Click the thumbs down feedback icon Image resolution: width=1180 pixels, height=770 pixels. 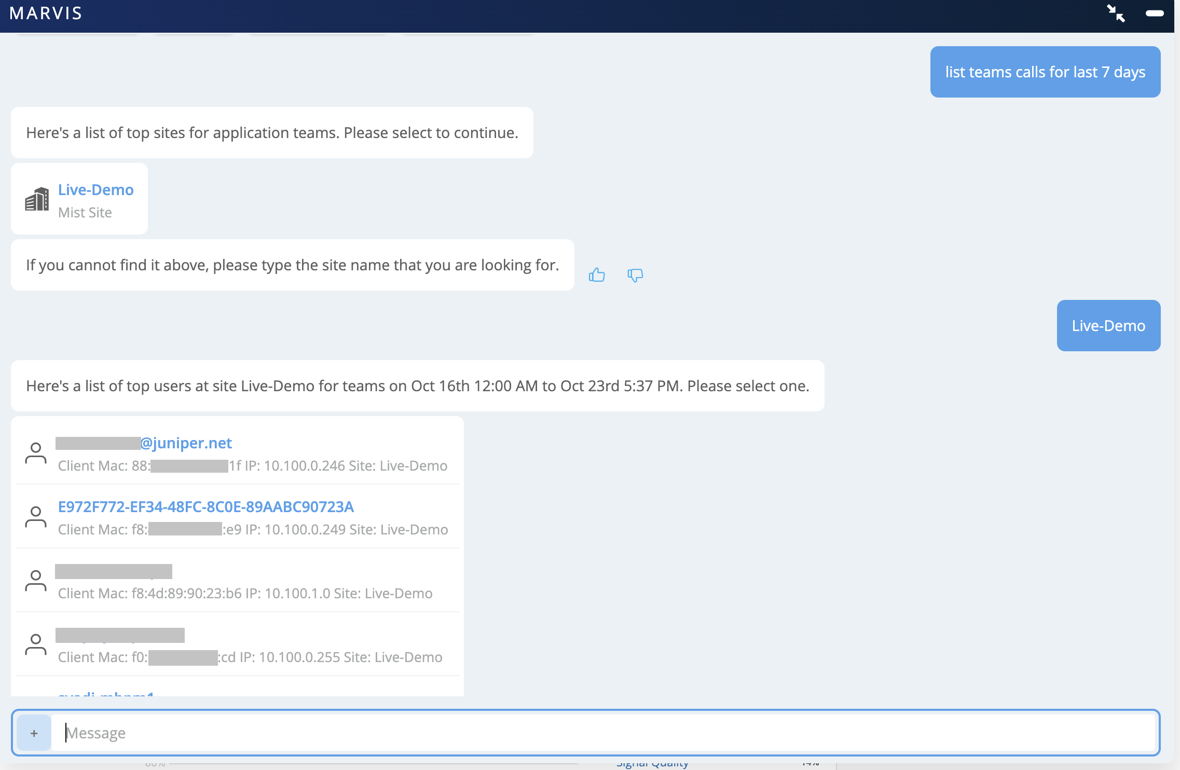(x=635, y=275)
